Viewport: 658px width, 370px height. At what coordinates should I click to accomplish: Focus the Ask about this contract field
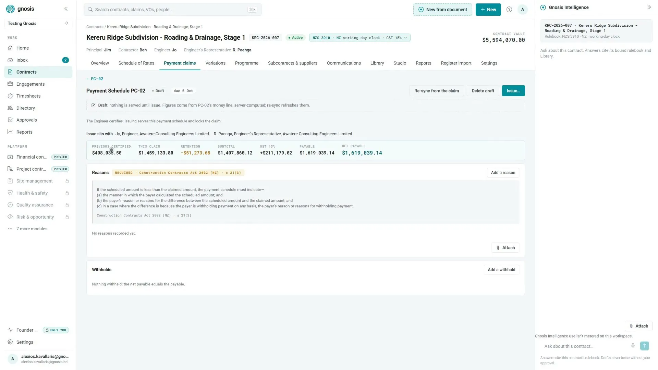[x=586, y=346]
